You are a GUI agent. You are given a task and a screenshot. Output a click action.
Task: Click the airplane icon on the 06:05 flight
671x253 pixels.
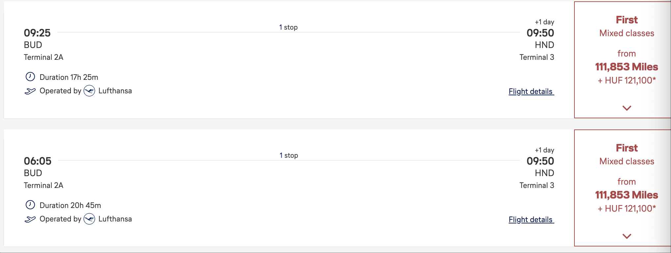(30, 219)
